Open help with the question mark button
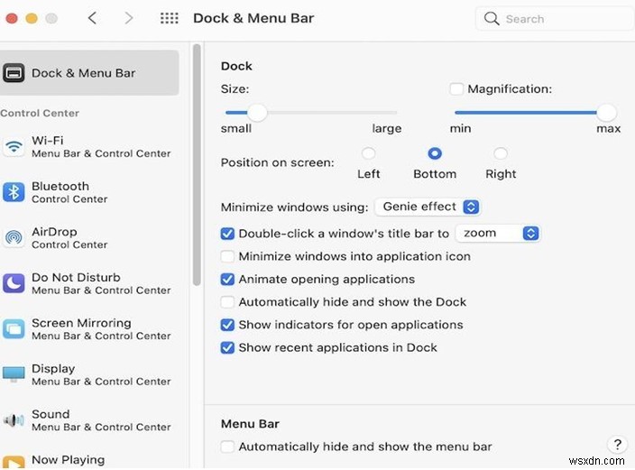The image size is (635, 470). point(617,445)
